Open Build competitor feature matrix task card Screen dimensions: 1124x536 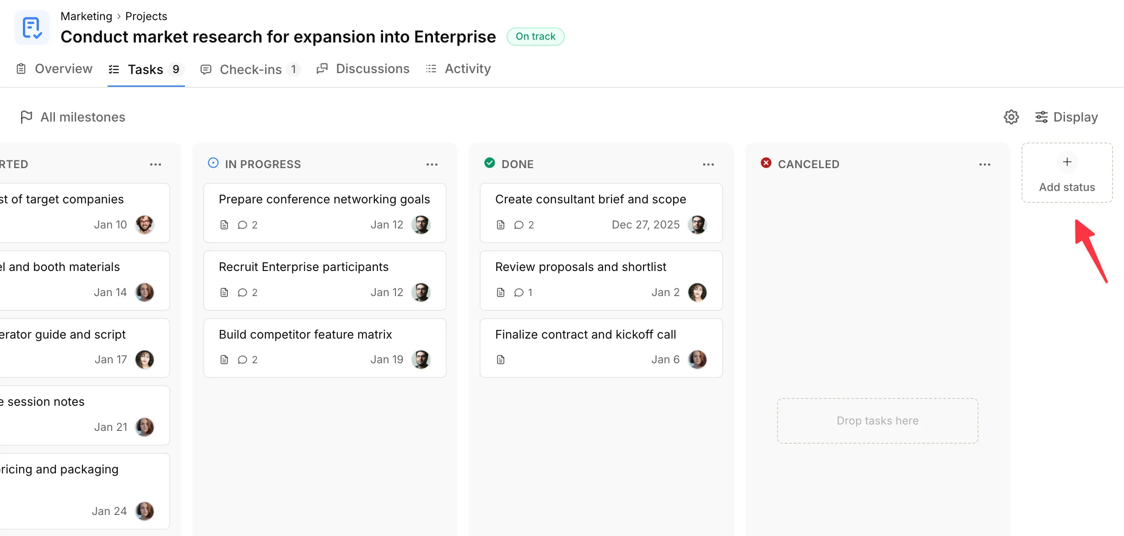(x=305, y=334)
